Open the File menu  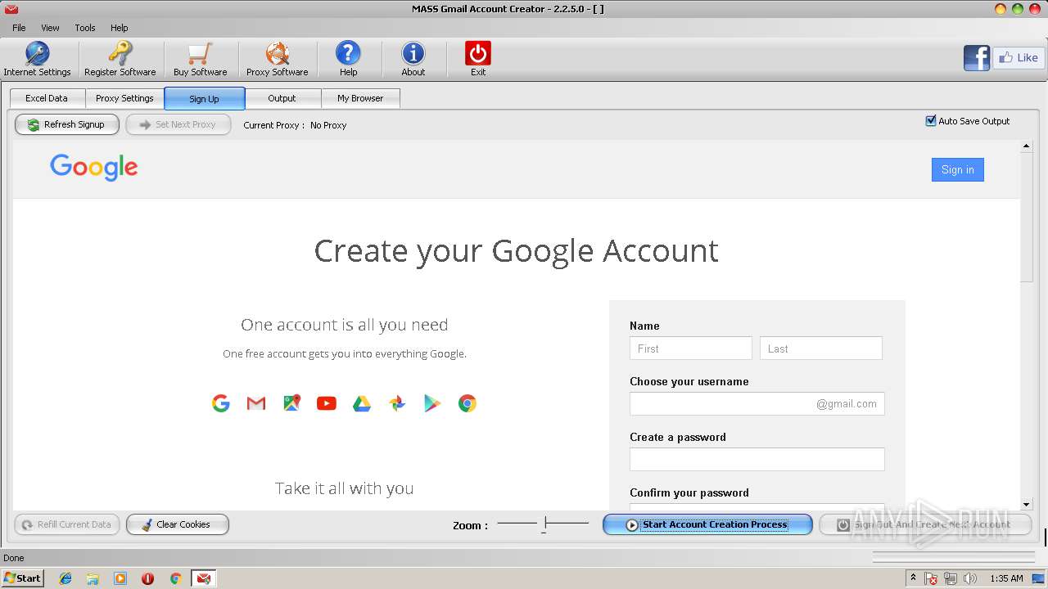[x=19, y=28]
